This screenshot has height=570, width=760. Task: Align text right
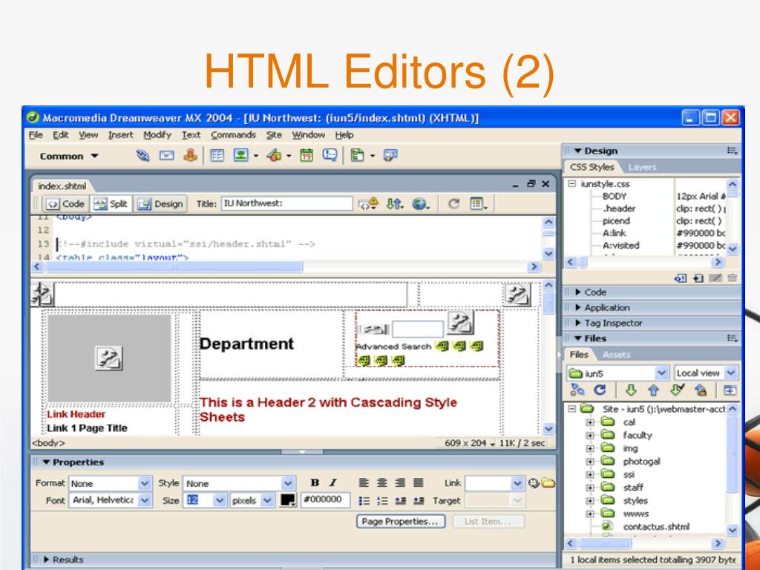tap(400, 482)
